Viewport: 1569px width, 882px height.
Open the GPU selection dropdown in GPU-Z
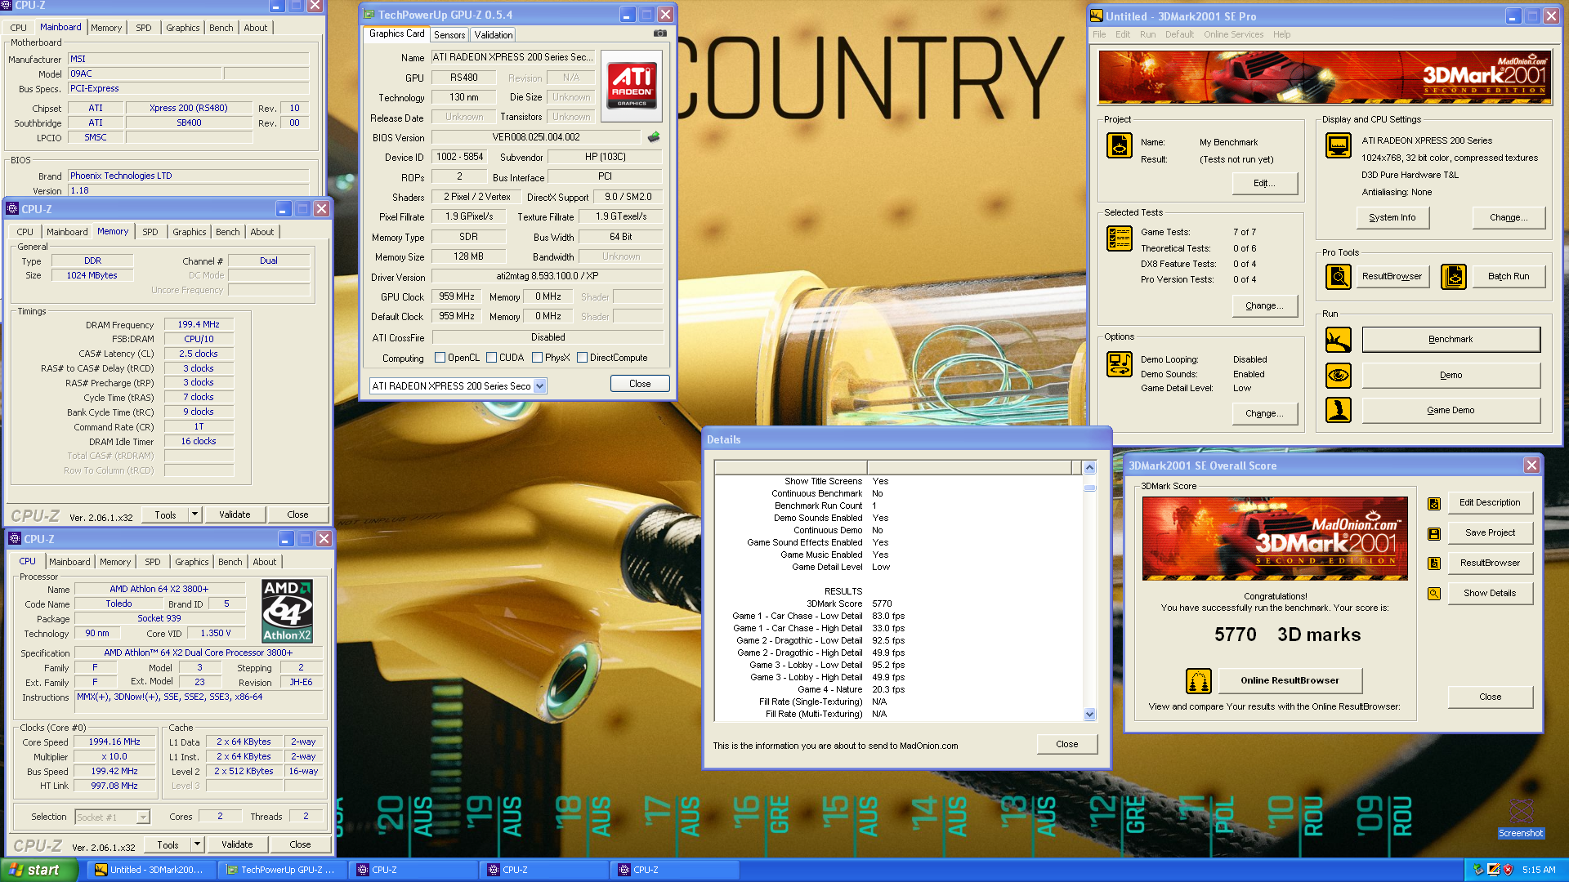[539, 386]
